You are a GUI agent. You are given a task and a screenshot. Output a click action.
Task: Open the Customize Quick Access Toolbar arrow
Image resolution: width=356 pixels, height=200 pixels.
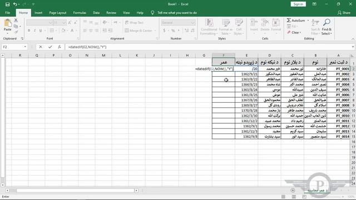click(x=33, y=4)
